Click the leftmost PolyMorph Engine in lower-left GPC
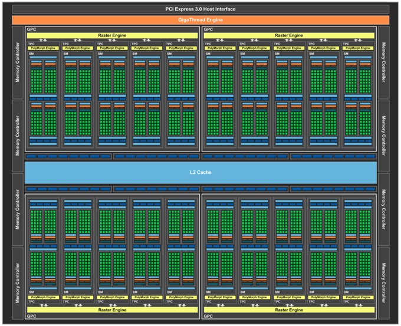 pyautogui.click(x=43, y=297)
